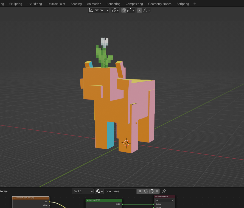Image resolution: width=244 pixels, height=208 pixels.
Task: Open the Compositing workspace tab
Action: click(134, 4)
